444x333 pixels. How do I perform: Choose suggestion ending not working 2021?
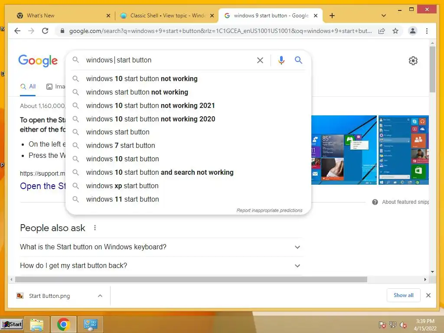pos(188,106)
